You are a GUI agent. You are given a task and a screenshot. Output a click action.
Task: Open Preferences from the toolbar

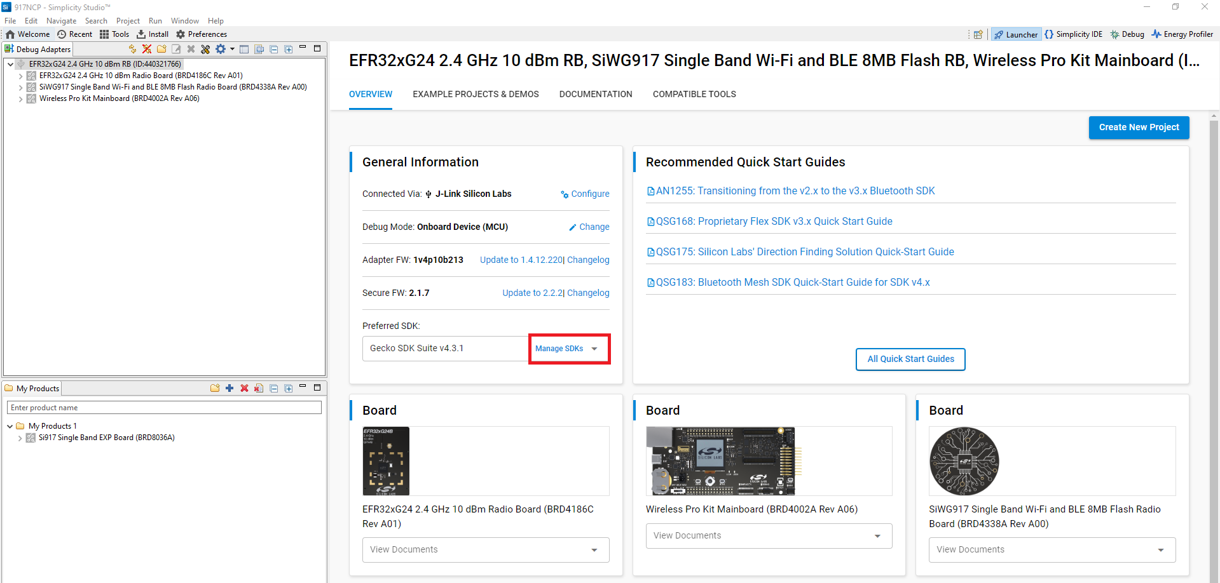(x=202, y=34)
